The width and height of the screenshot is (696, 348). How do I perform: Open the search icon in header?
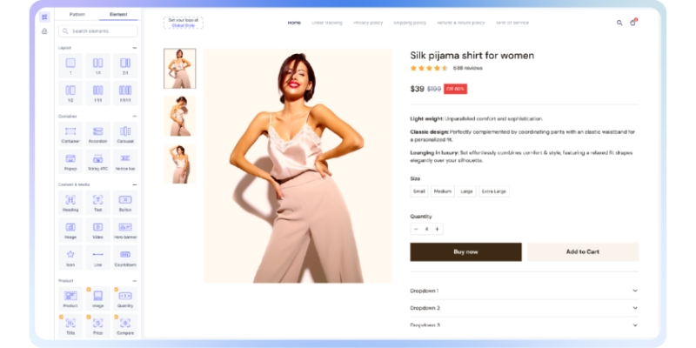tap(619, 23)
